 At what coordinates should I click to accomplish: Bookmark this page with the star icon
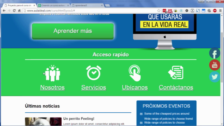coord(159,10)
